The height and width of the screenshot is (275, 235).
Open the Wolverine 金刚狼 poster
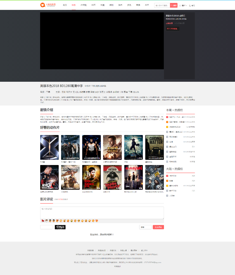[91, 147]
